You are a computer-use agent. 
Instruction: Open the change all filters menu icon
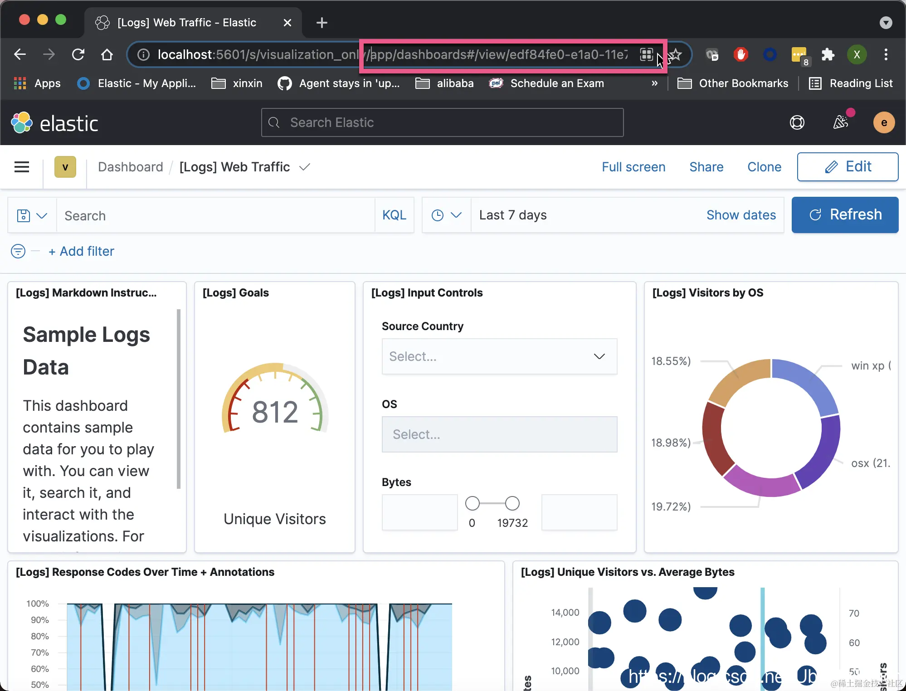[x=18, y=251]
